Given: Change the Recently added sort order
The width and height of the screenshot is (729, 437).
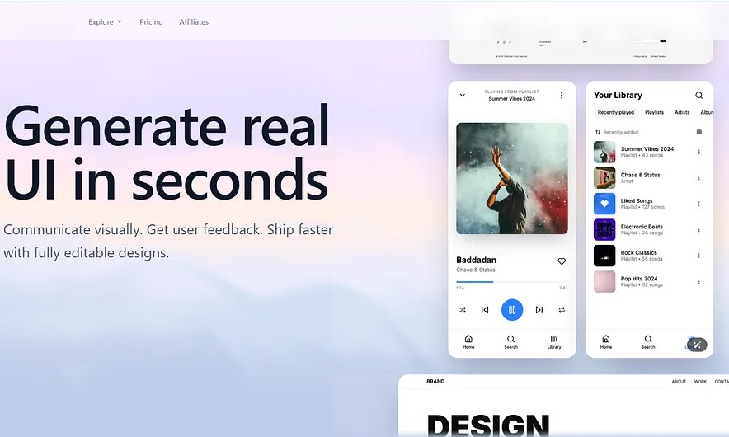Looking at the screenshot, I should (617, 132).
